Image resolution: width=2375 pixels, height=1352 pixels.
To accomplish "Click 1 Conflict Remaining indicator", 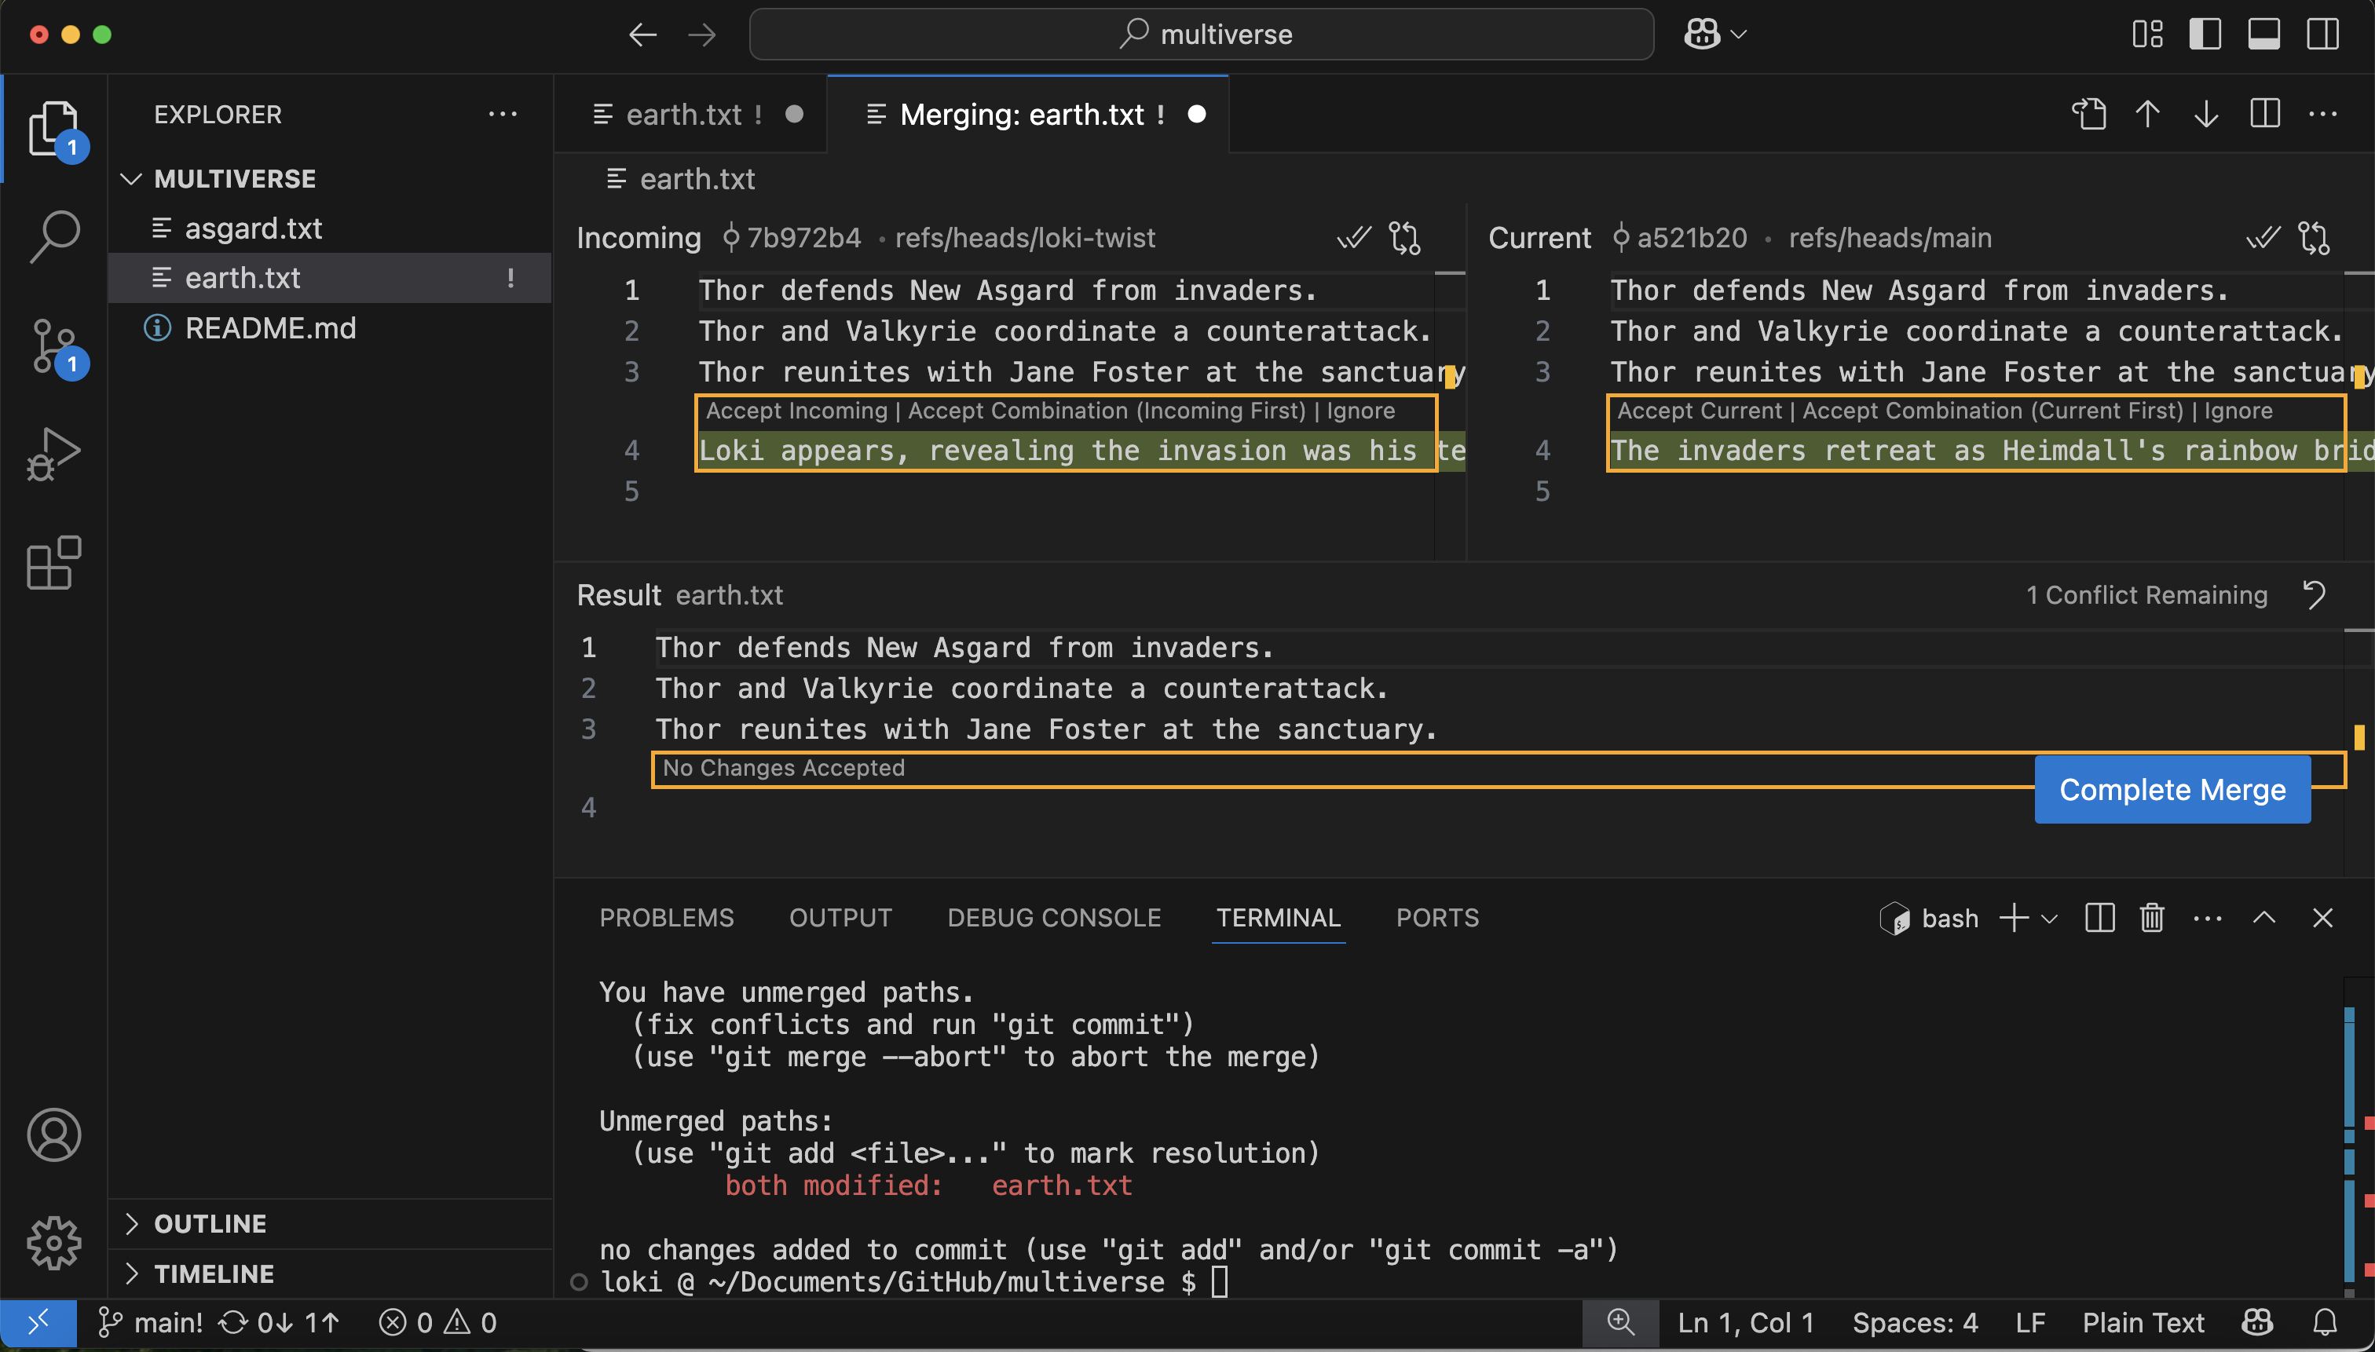I will point(2146,595).
